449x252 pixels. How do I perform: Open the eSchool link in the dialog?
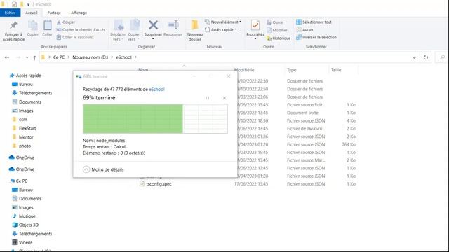[156, 89]
